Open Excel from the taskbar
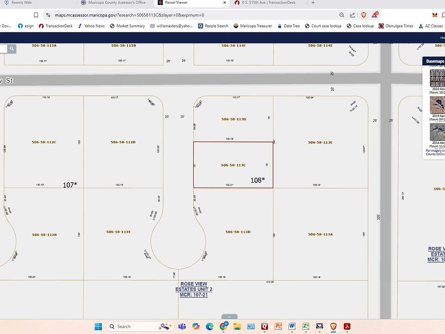 pos(306,327)
